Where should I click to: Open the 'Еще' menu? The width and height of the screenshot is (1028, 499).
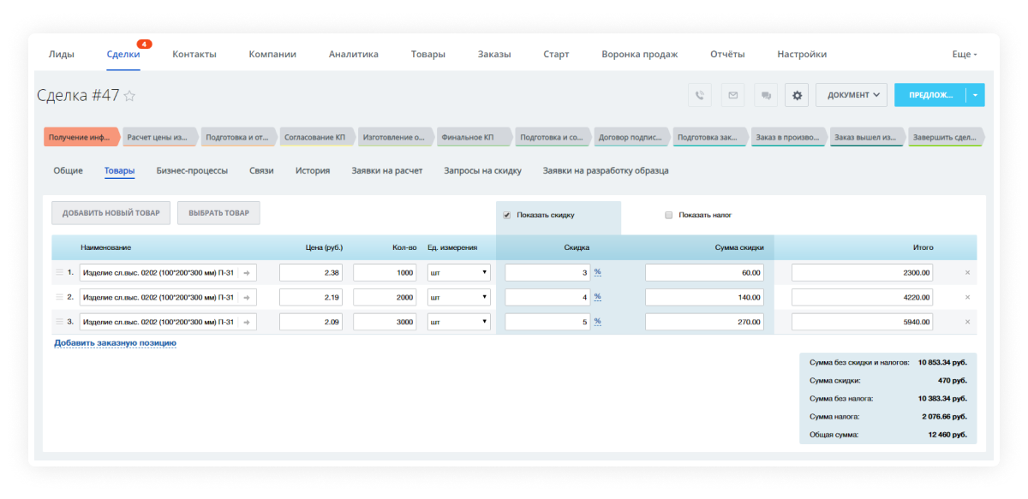pos(964,54)
